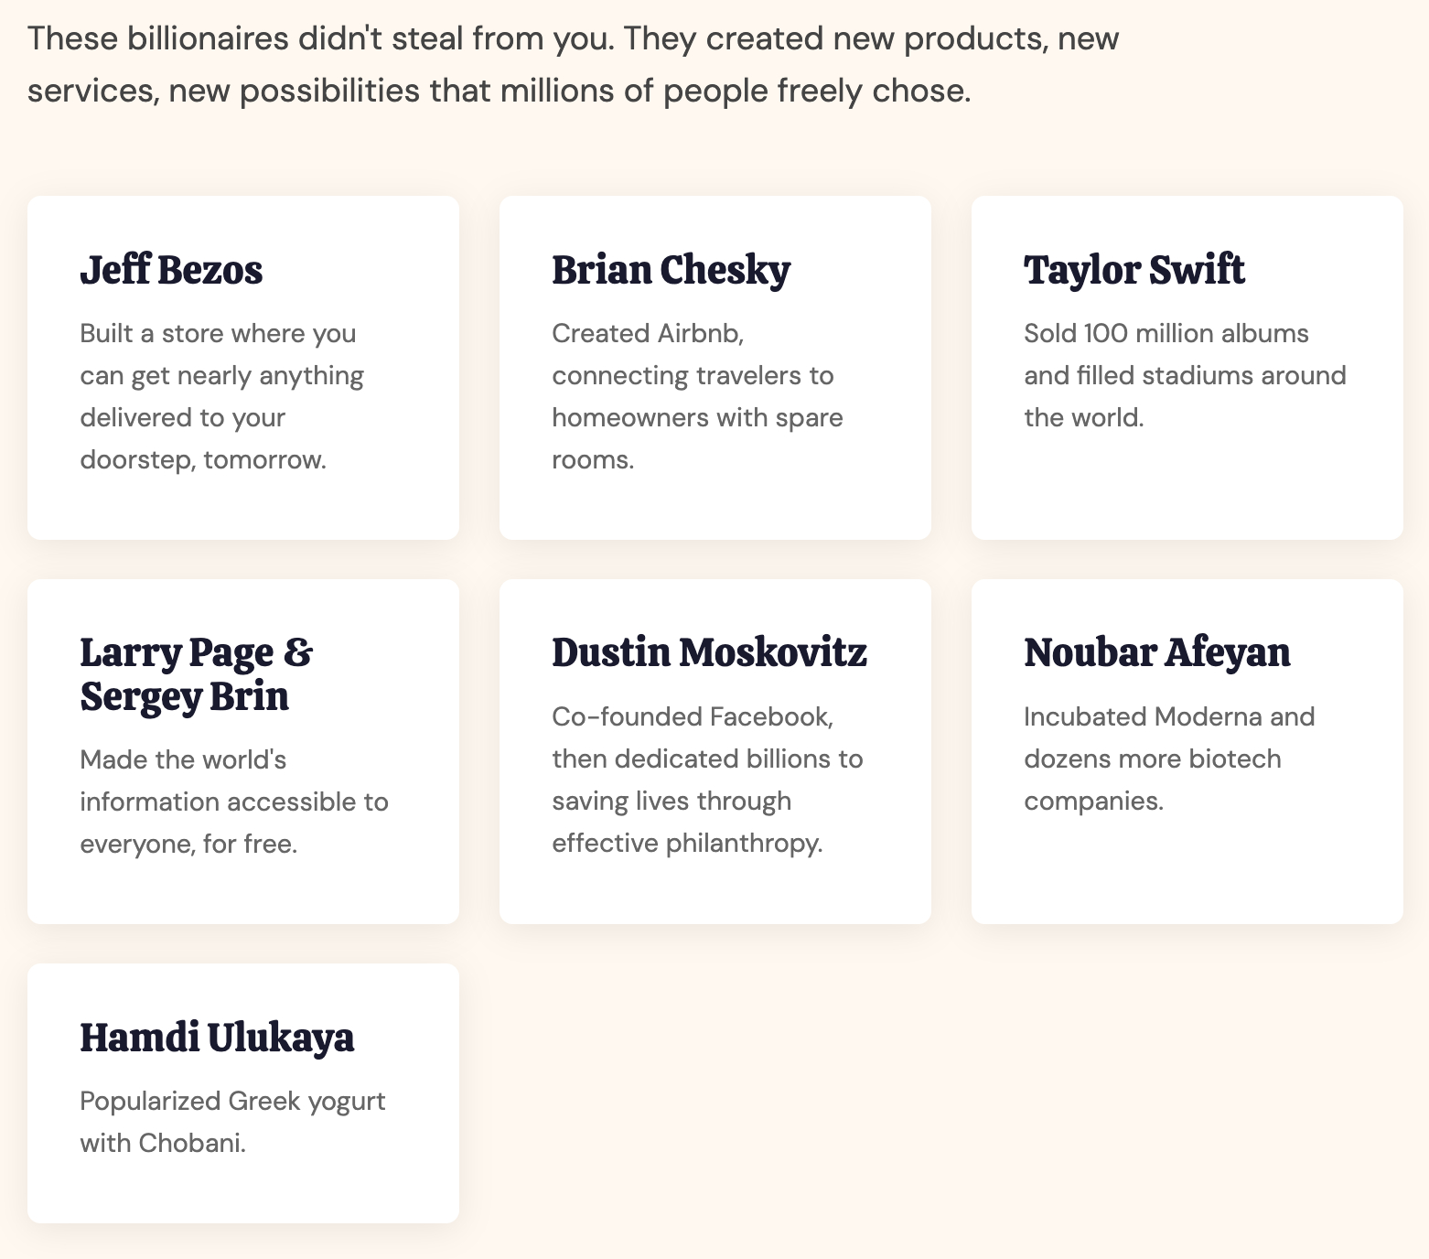
Task: Click the 'world's information accessible' description
Action: coord(233,802)
